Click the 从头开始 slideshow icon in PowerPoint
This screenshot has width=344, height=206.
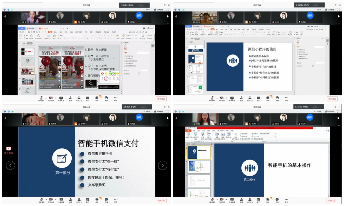[188, 135]
